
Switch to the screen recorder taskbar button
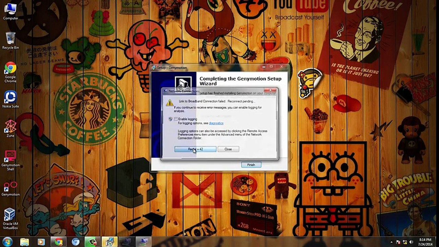(x=93, y=242)
